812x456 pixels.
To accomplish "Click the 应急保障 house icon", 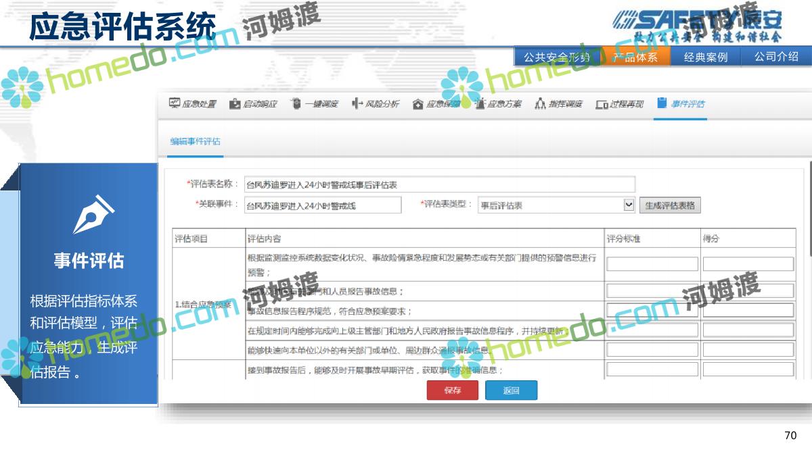I will point(418,104).
